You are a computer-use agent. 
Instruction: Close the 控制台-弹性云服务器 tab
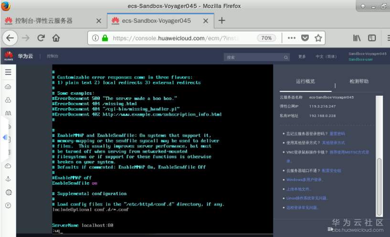tap(99, 21)
